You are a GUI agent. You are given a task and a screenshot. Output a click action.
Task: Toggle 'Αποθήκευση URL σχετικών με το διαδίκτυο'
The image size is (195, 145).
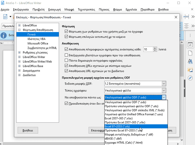(66, 71)
